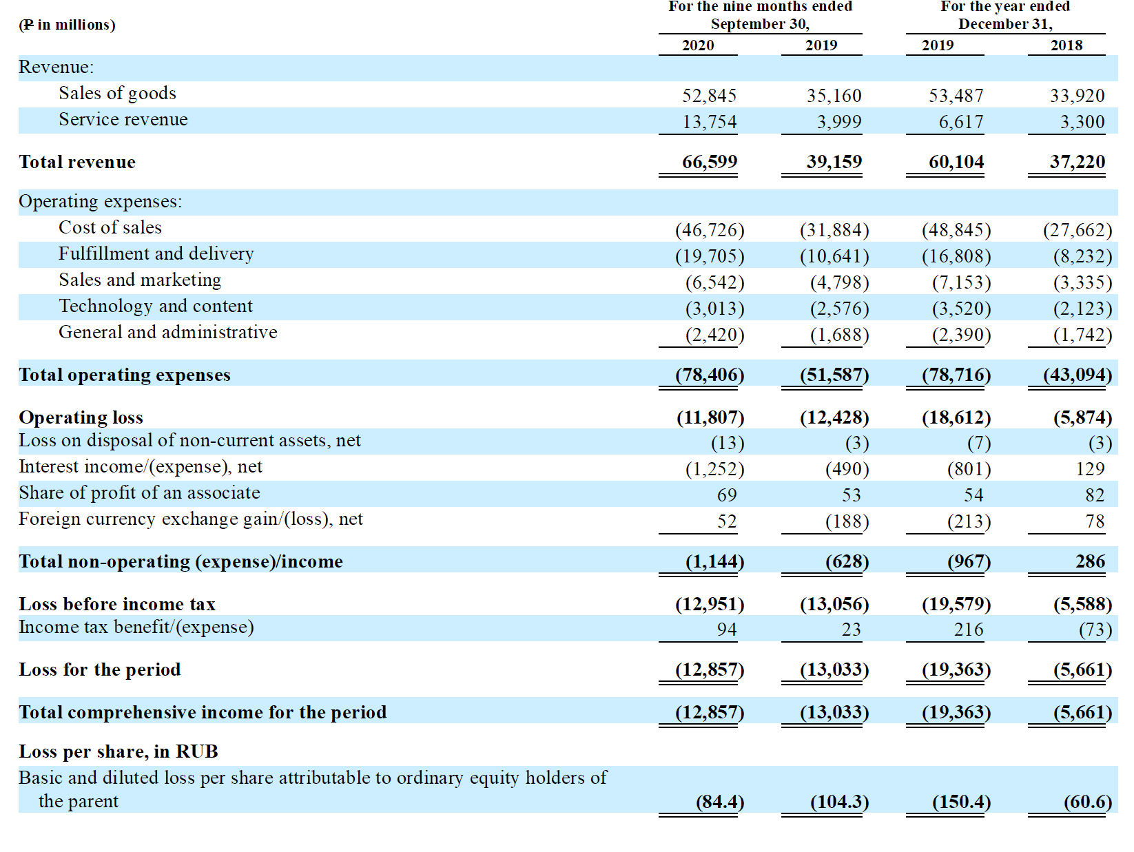This screenshot has height=852, width=1134.
Task: Select the 2018 year column header
Action: click(1066, 45)
